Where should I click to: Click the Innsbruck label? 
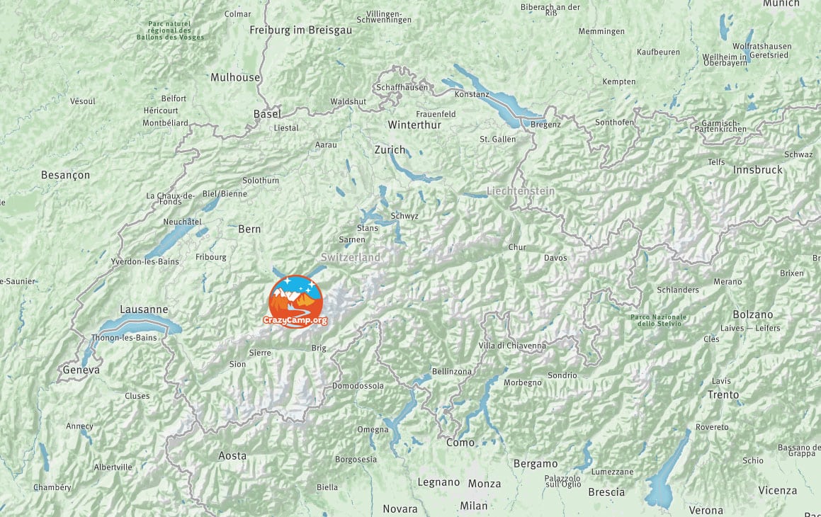point(758,169)
